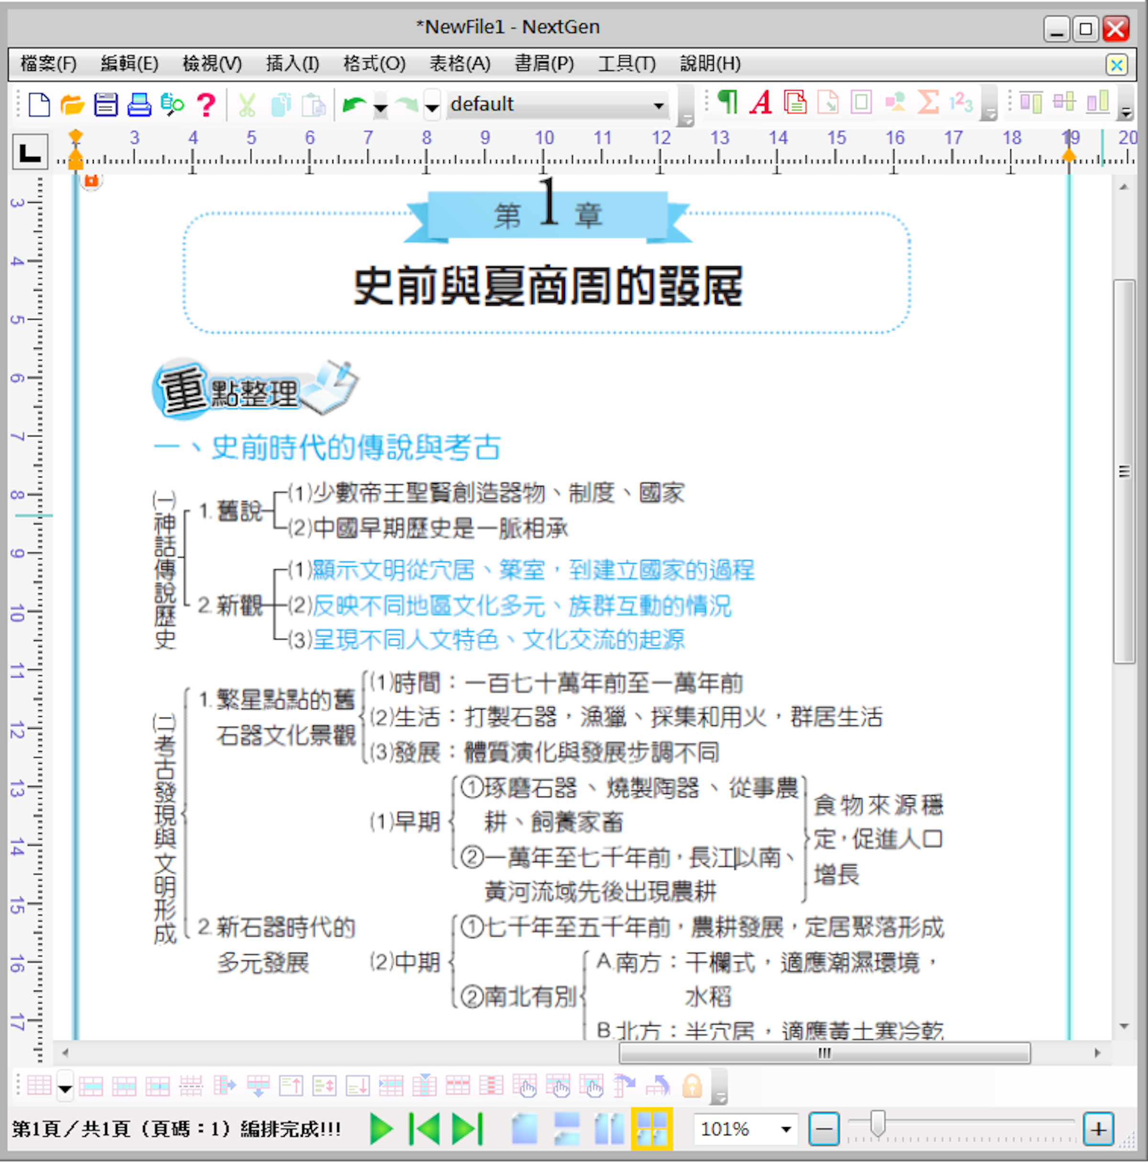Save the document with the floppy disk icon
The height and width of the screenshot is (1163, 1148).
coord(106,104)
